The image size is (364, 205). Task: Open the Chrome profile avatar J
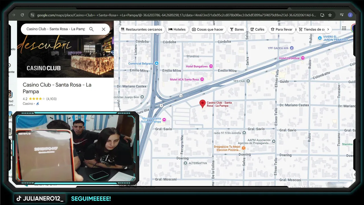(x=350, y=15)
